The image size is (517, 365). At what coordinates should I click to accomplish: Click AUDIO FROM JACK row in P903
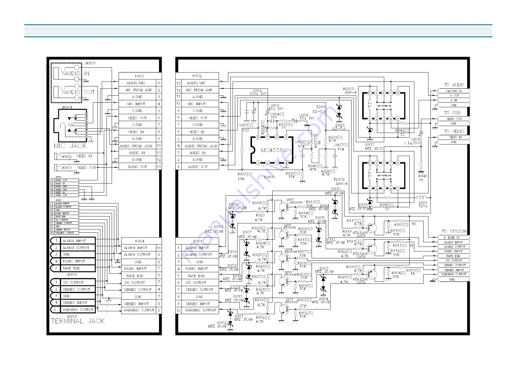click(140, 146)
